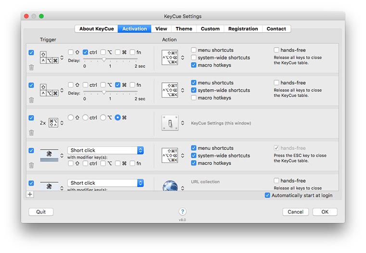Uncheck ctrl modifier in first row
Image resolution: width=366 pixels, height=253 pixels.
pos(85,52)
